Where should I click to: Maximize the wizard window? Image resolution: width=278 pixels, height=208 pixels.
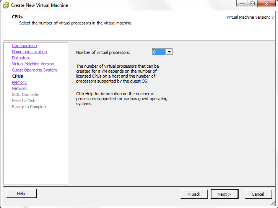(x=252, y=3)
